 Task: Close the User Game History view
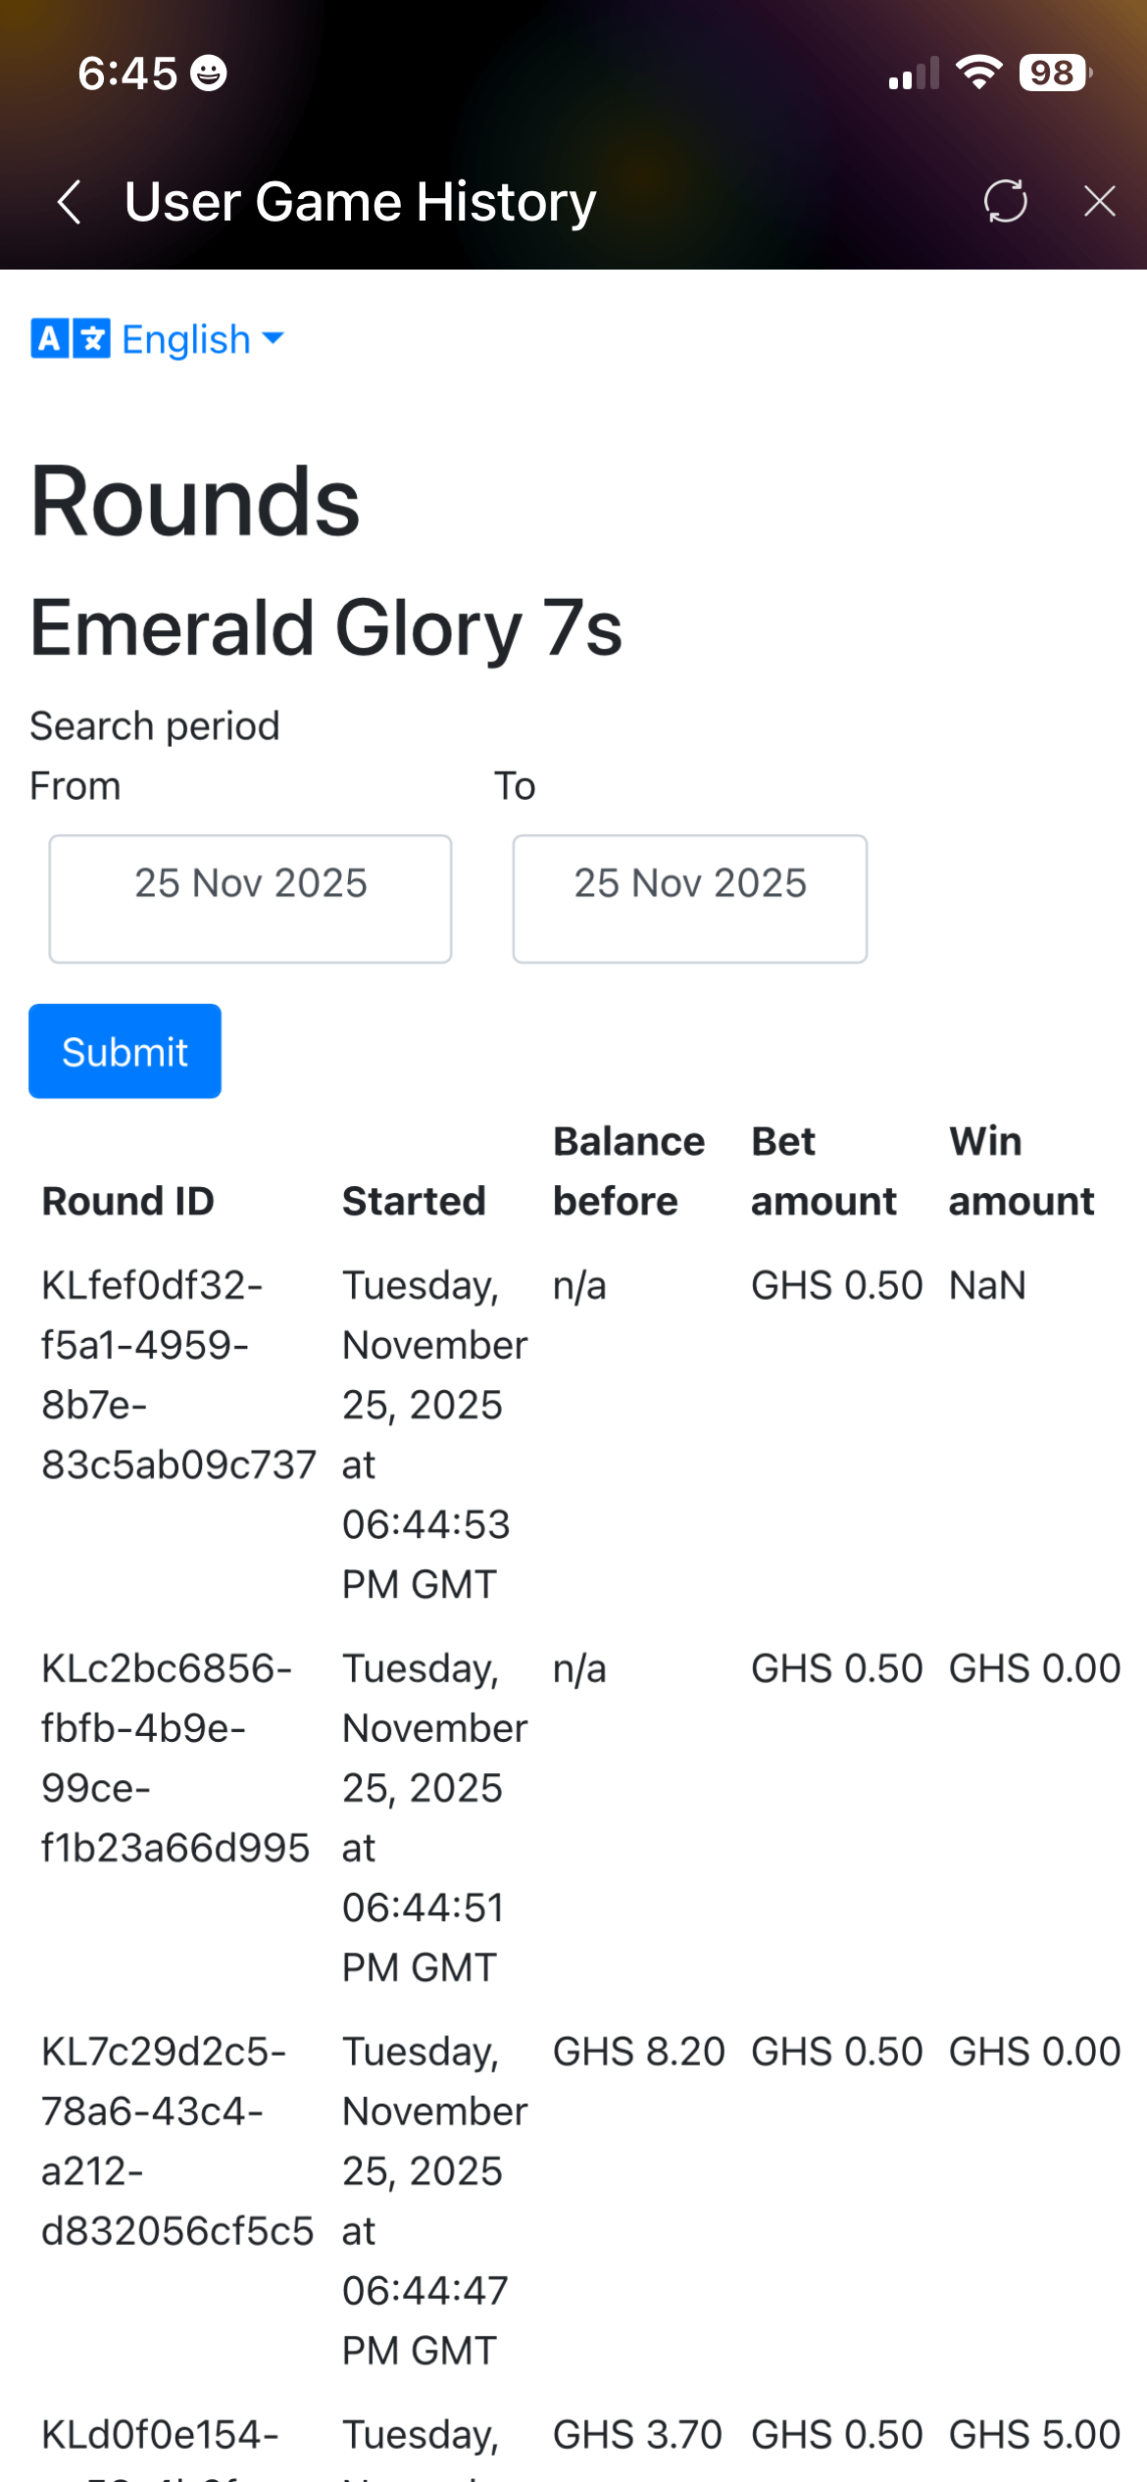pyautogui.click(x=1099, y=201)
